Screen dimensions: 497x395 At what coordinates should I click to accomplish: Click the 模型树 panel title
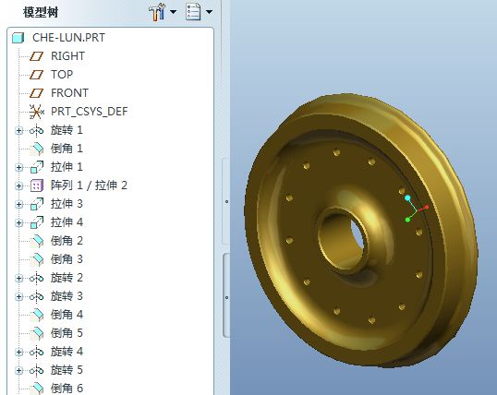41,12
